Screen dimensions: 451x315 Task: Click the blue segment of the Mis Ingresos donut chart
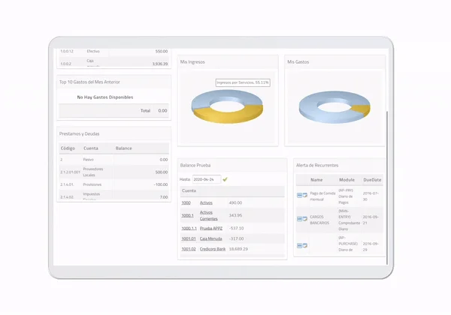(x=227, y=95)
